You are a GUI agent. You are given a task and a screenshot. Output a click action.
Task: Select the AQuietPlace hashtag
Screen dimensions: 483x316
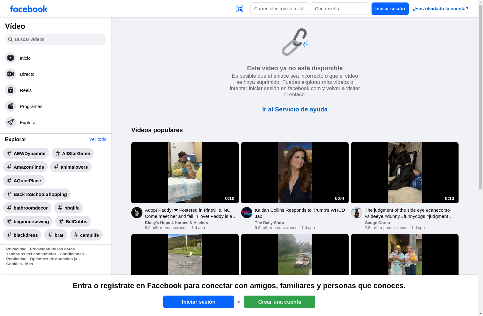point(24,180)
